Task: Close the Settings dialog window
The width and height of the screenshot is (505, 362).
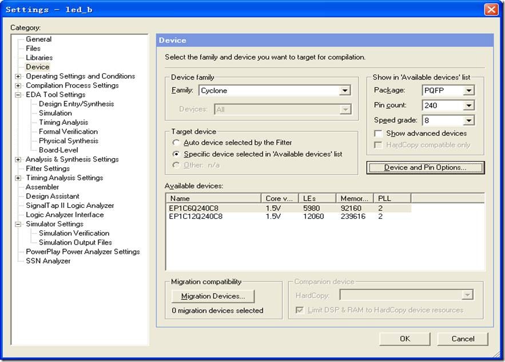Action: [x=491, y=10]
